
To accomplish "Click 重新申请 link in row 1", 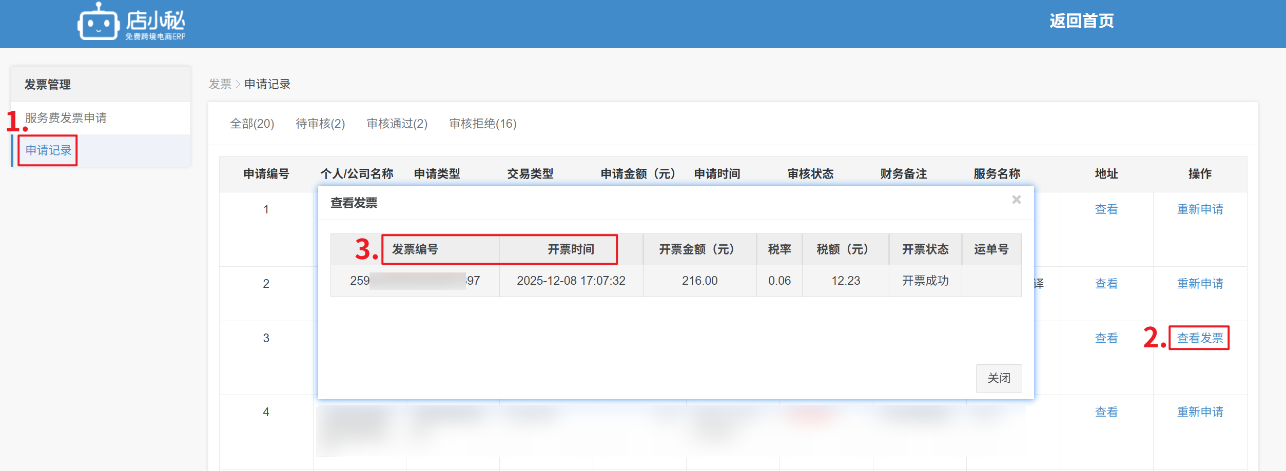I will click(x=1199, y=209).
